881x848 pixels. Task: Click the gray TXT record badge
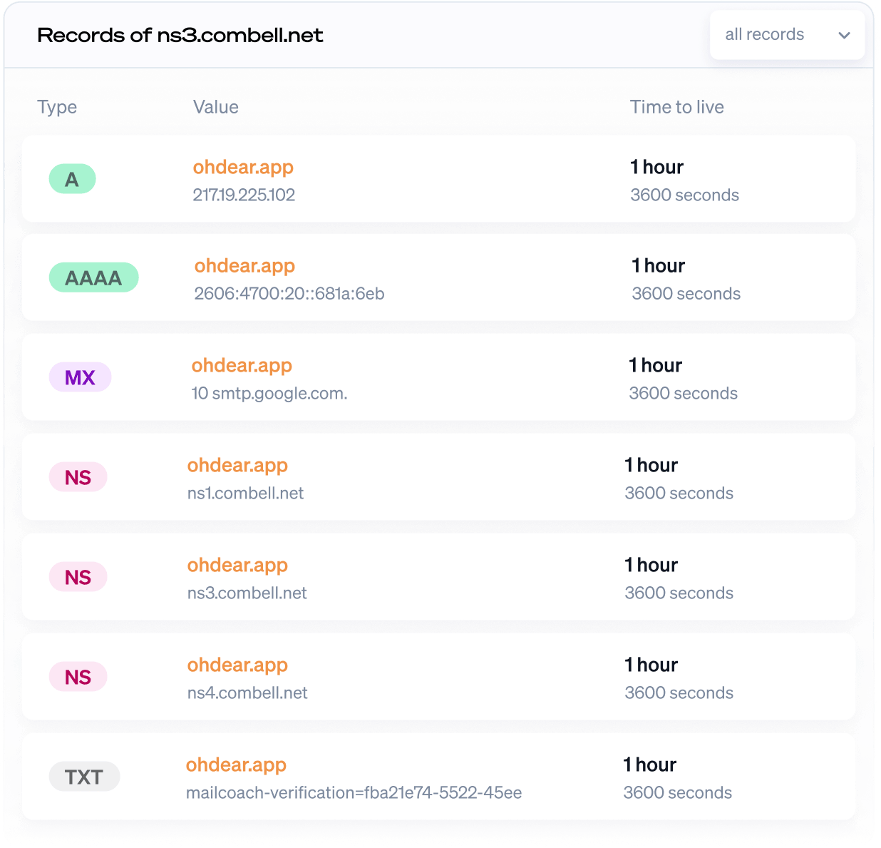pyautogui.click(x=84, y=777)
